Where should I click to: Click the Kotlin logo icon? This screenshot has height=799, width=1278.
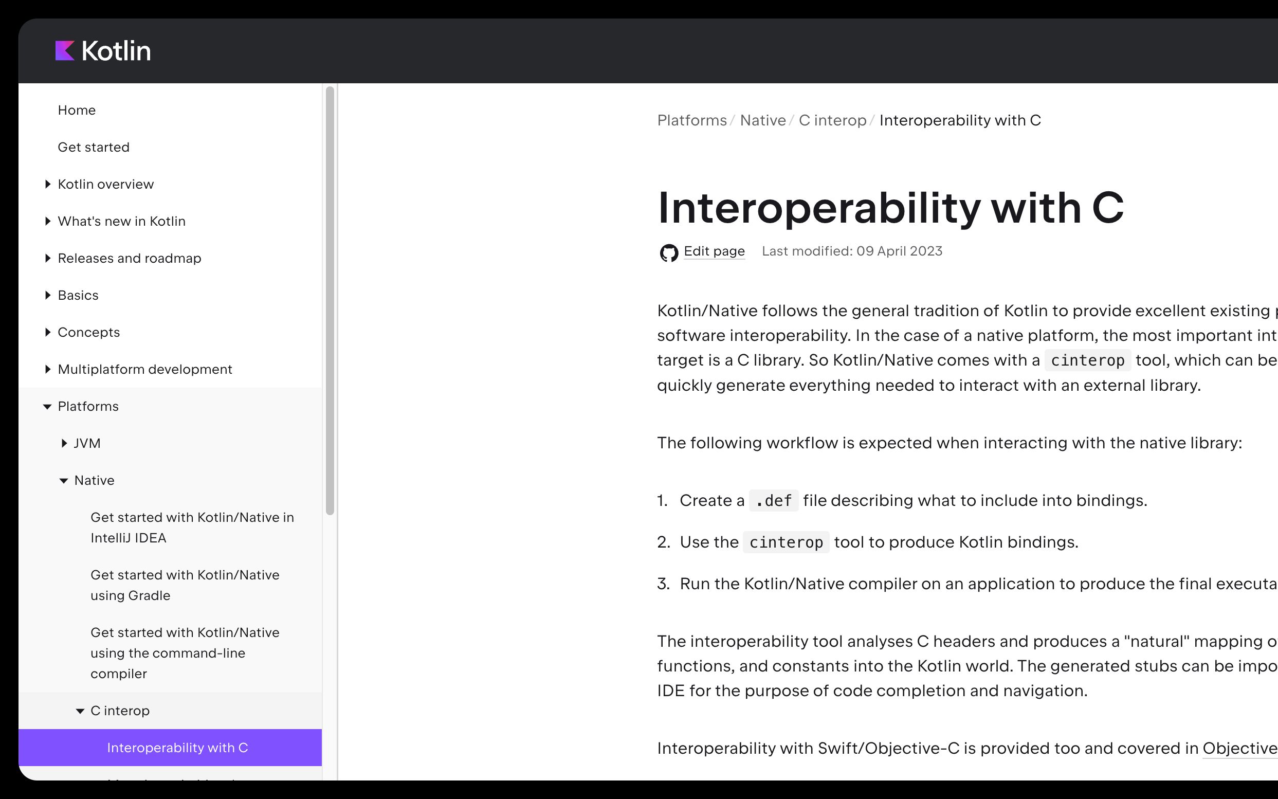tap(65, 51)
